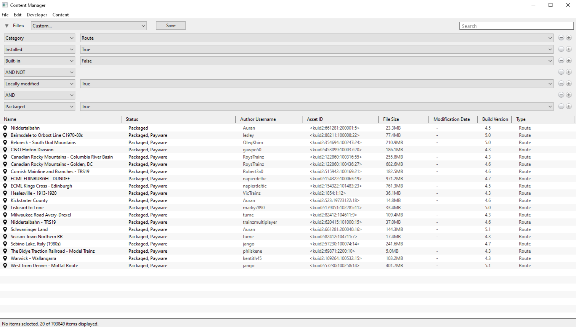Open the Filter preset dropdown showing Custom...
The width and height of the screenshot is (576, 327).
tap(89, 26)
